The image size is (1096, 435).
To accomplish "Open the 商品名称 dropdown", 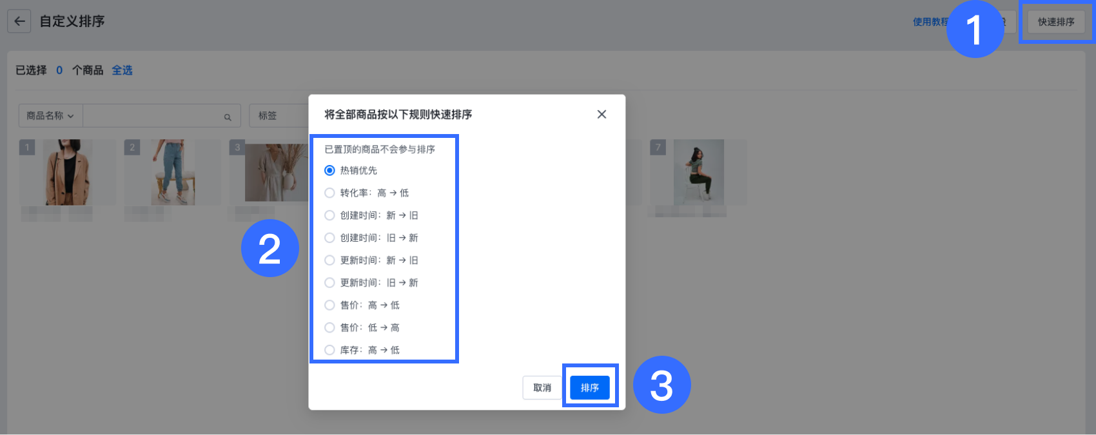I will coord(50,116).
